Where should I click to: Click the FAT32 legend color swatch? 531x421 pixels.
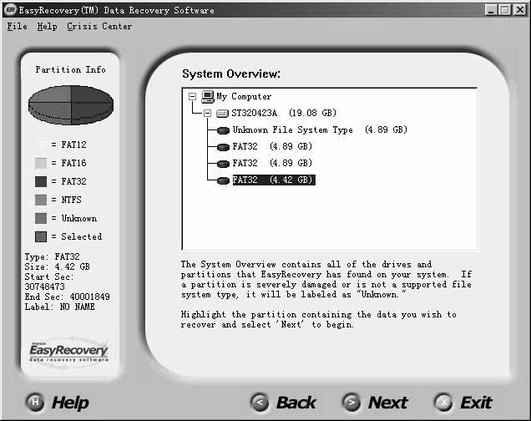(x=41, y=181)
